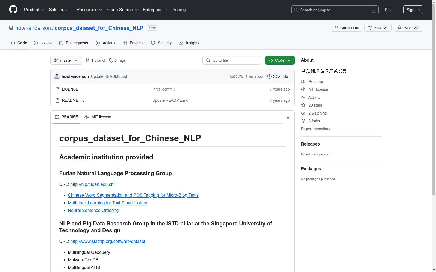Select the MIT license tab in file viewer
The width and height of the screenshot is (436, 272).
[x=98, y=117]
